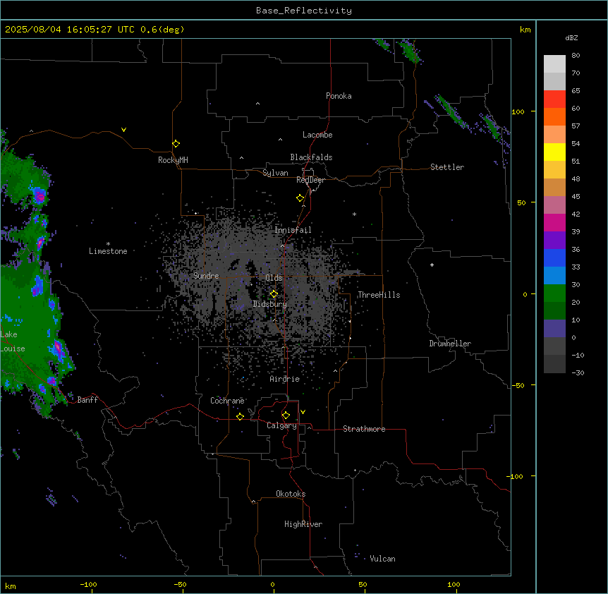Viewport: 608px width, 594px height.
Task: Select the Vulcan label
Action: (383, 559)
